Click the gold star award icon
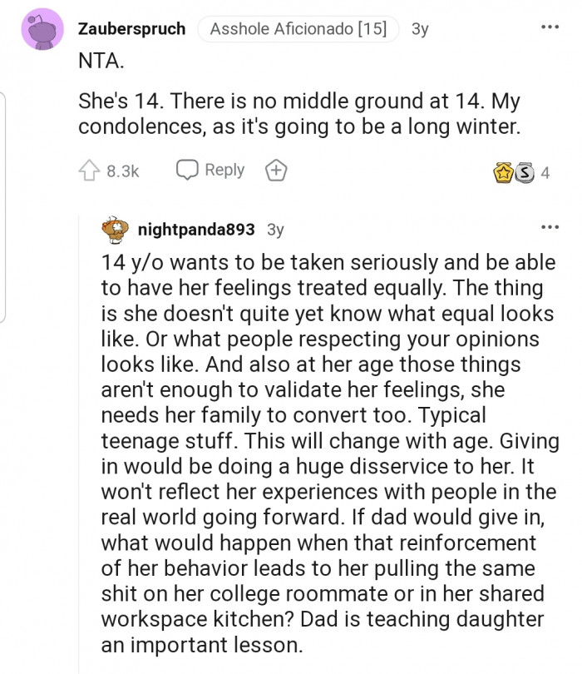 (x=504, y=173)
